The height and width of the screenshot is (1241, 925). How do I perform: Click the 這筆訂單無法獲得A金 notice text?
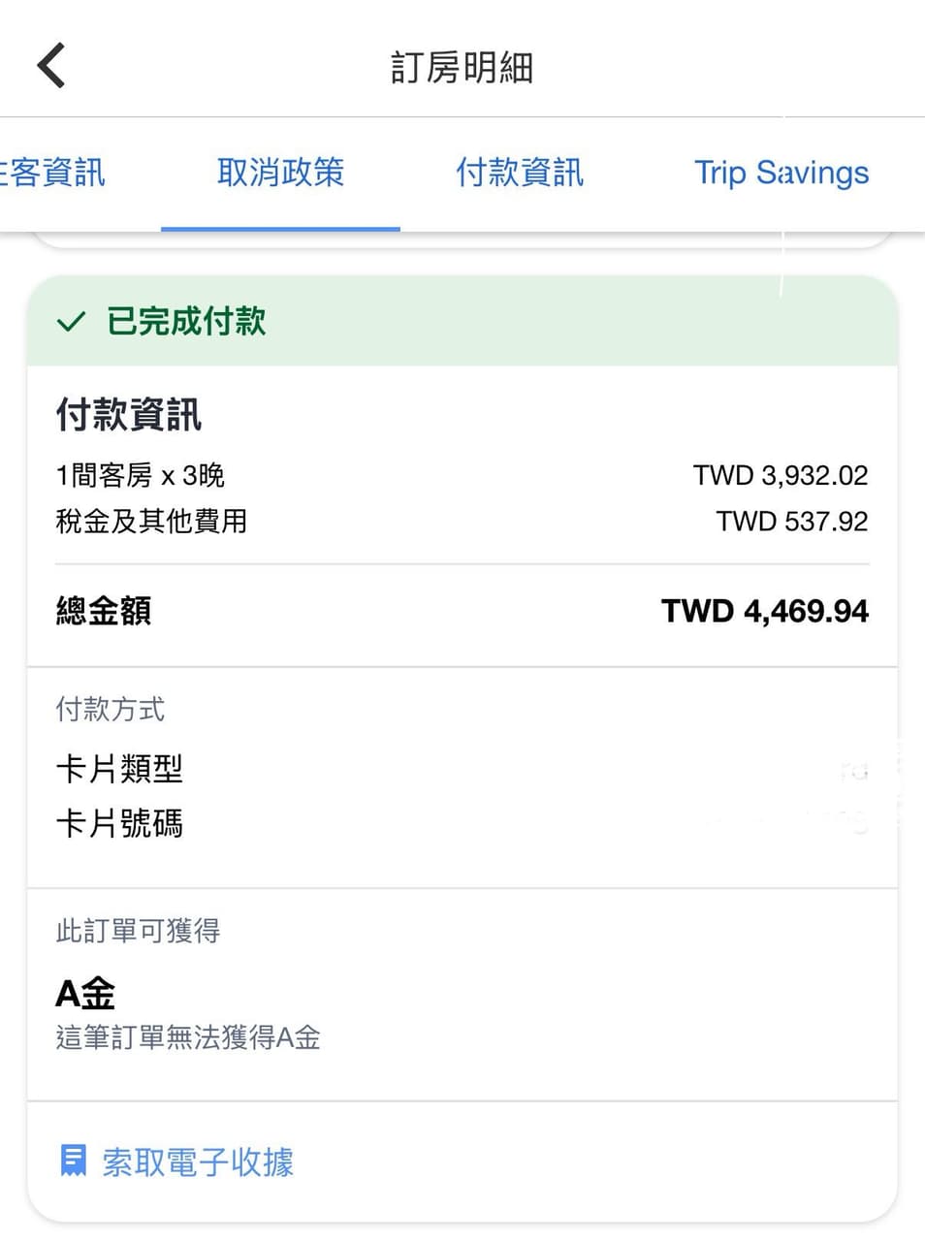coord(188,1038)
